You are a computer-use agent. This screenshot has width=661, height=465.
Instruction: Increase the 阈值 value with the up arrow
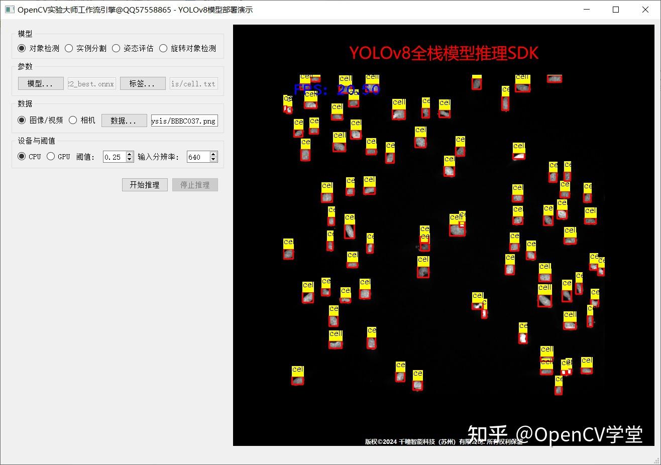click(x=129, y=154)
